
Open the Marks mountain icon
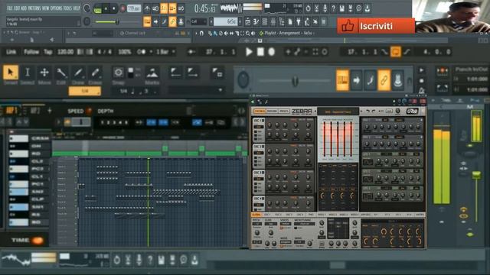pyautogui.click(x=152, y=73)
